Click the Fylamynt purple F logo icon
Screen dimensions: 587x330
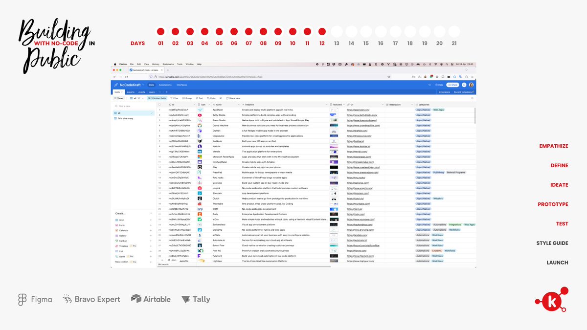[200, 256]
